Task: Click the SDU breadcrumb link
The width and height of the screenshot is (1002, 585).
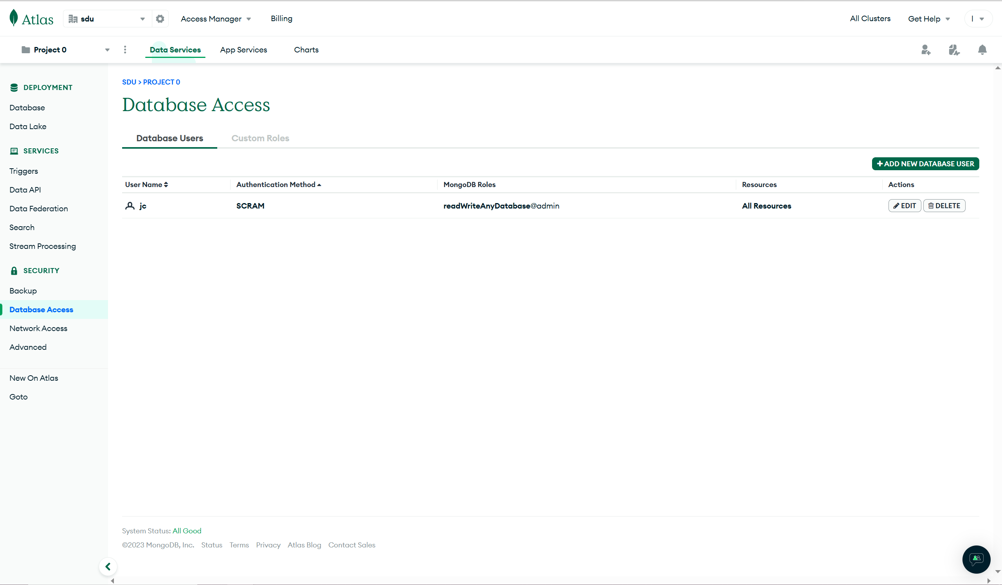Action: pyautogui.click(x=129, y=82)
